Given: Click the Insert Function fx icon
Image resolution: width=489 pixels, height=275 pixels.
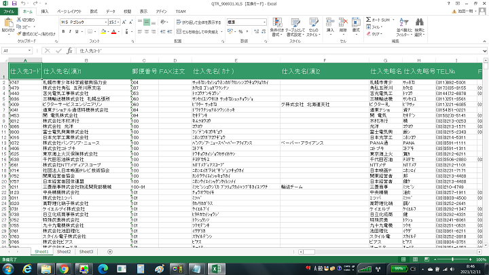Looking at the screenshot, I should point(69,51).
